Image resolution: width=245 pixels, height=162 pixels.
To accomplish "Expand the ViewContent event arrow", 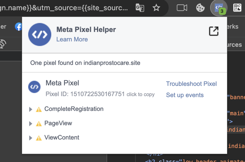I will click(x=31, y=138).
